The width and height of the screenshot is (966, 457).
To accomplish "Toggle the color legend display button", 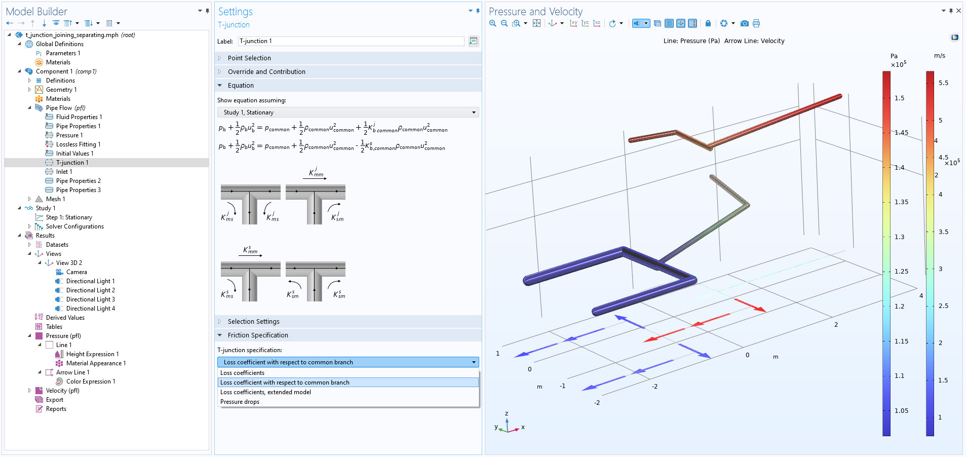I will coord(692,23).
